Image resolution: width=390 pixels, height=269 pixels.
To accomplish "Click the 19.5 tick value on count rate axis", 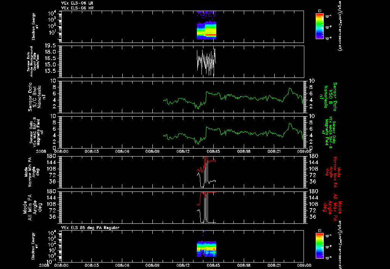I will click(x=50, y=46).
